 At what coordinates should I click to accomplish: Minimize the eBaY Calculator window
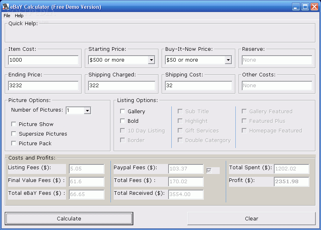pyautogui.click(x=296, y=7)
